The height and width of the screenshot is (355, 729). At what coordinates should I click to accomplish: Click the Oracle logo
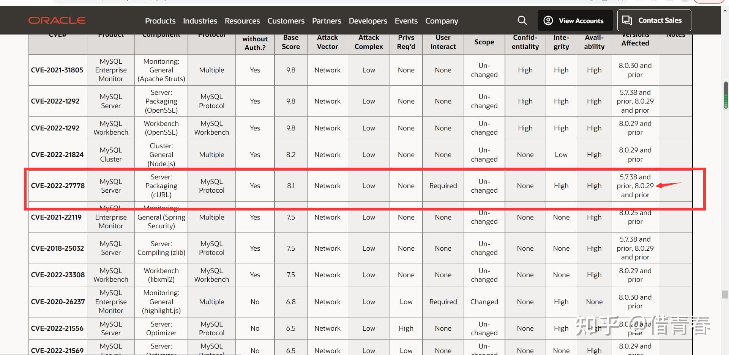[x=57, y=20]
